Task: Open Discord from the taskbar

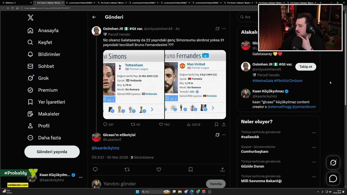Action: coord(186,192)
